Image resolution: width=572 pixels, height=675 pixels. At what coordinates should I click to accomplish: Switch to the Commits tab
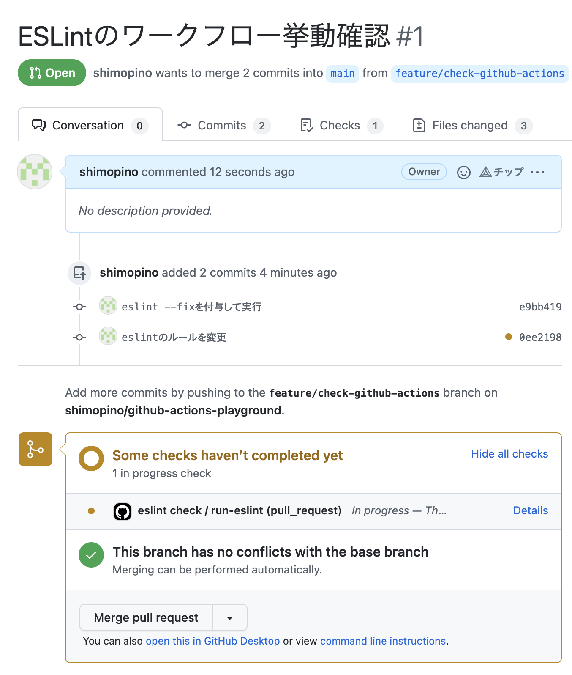[224, 126]
